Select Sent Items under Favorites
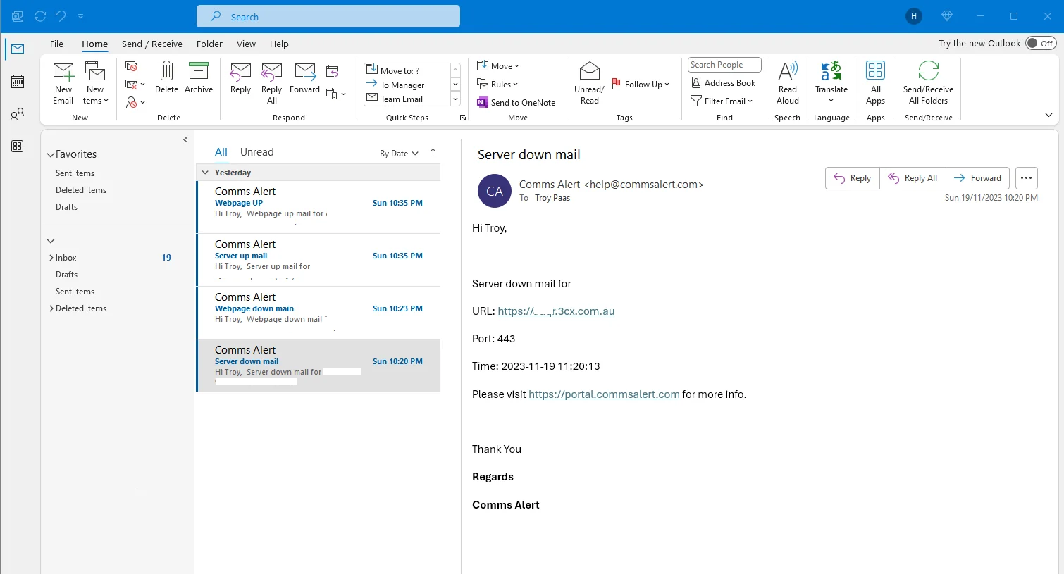Screen dimensions: 1064x574 75,173
